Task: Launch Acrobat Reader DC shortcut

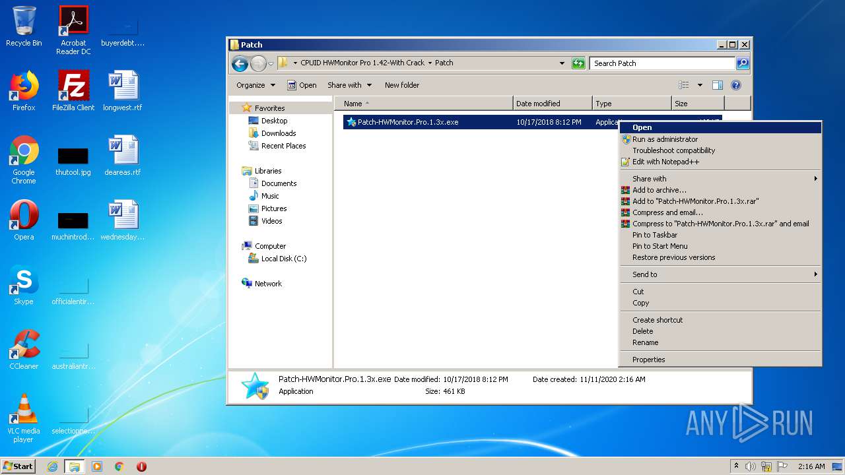Action: 73,30
